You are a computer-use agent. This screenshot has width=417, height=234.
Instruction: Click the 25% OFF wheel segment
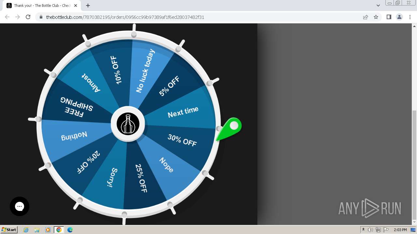pyautogui.click(x=141, y=178)
